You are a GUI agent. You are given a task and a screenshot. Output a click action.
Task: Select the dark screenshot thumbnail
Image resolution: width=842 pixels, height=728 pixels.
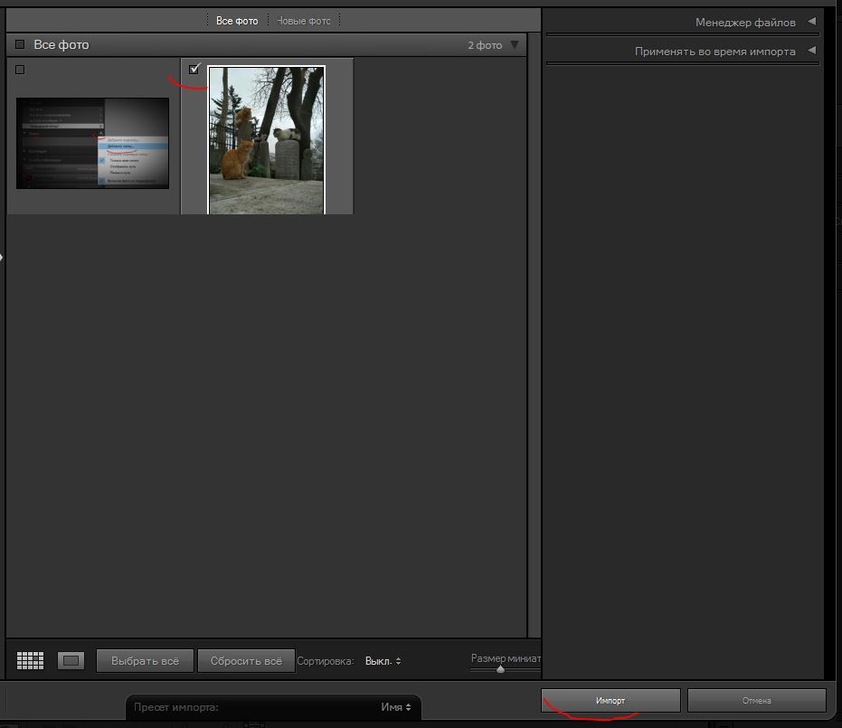point(92,143)
